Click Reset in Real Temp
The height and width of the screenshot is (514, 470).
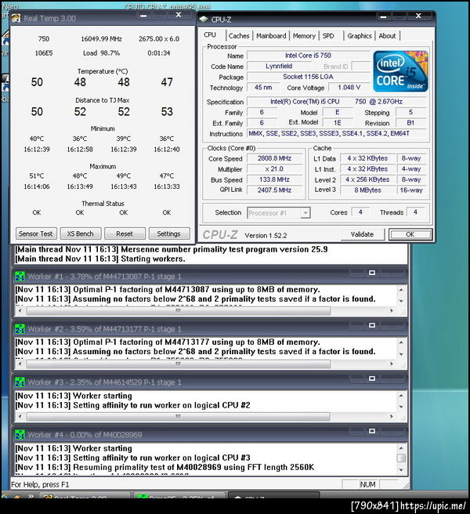[x=125, y=233]
